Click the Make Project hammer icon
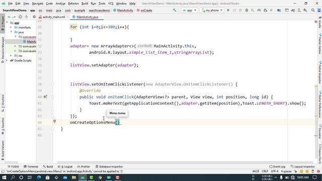The image size is (322, 181). point(175,10)
